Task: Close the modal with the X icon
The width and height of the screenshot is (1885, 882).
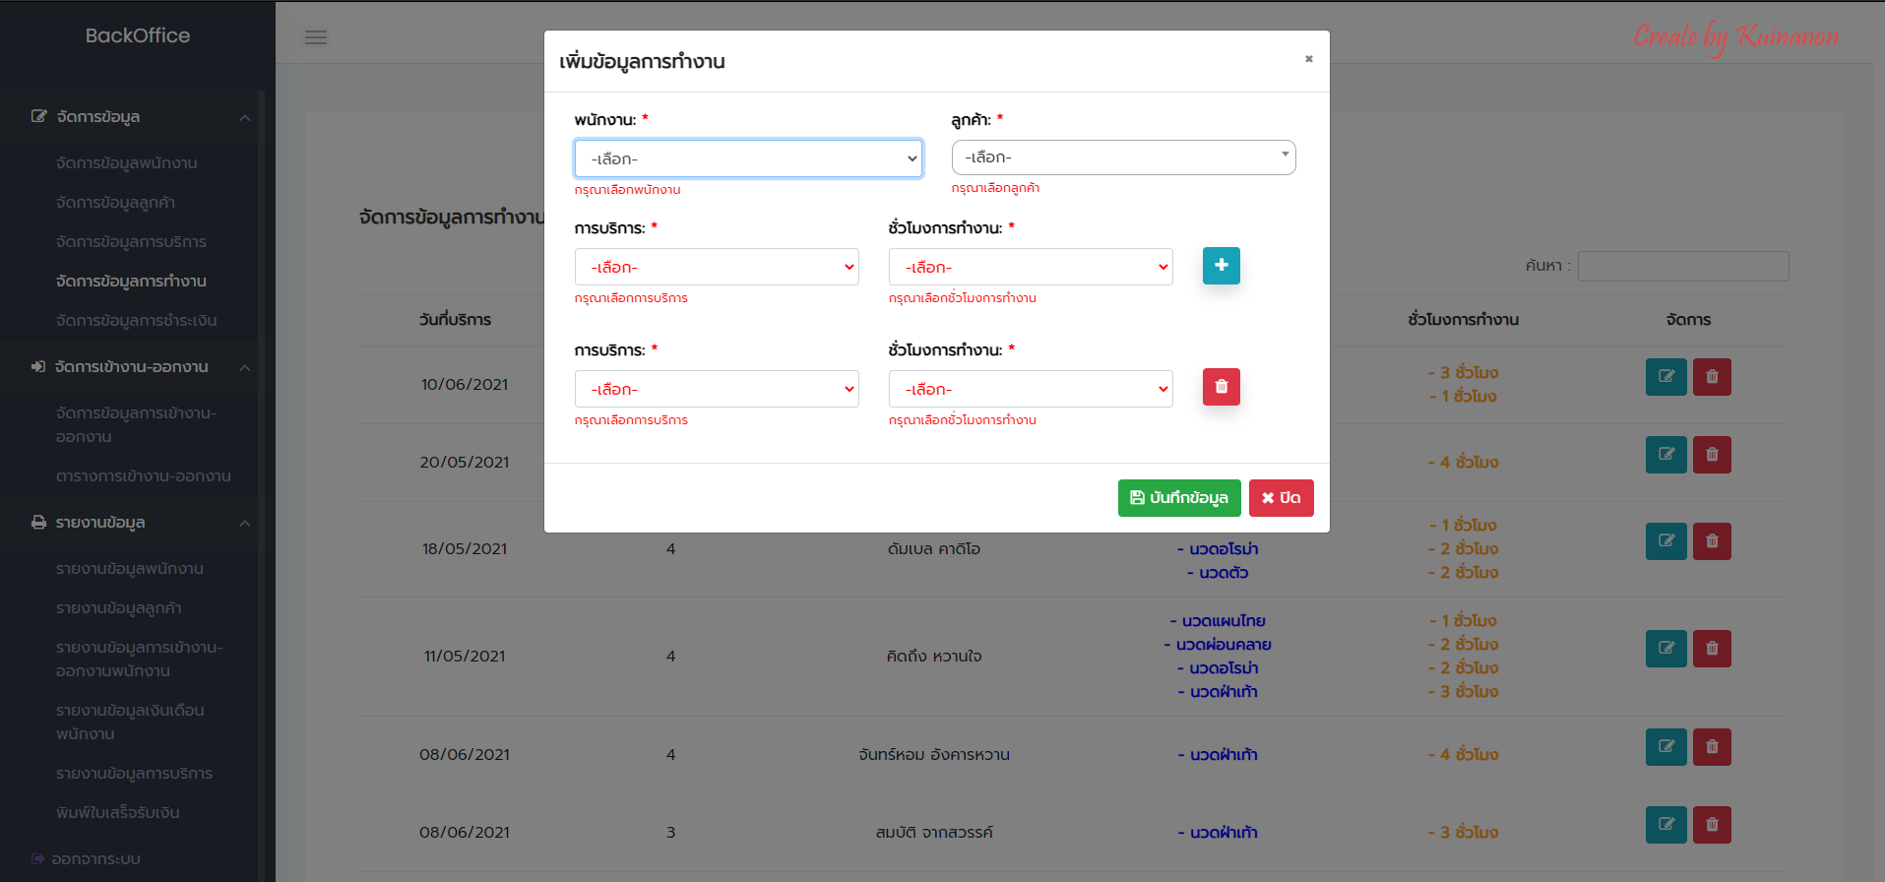Action: point(1308,59)
